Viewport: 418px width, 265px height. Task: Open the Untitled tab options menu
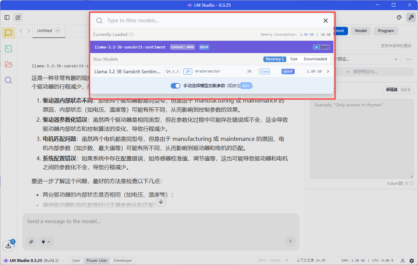pyautogui.click(x=57, y=31)
